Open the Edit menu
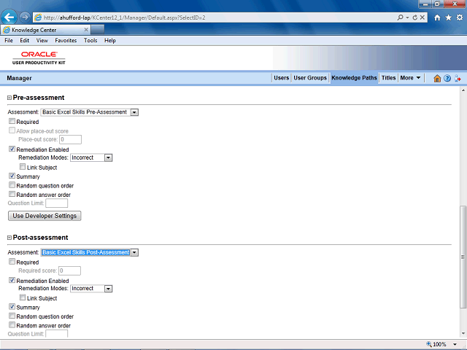 tap(24, 41)
